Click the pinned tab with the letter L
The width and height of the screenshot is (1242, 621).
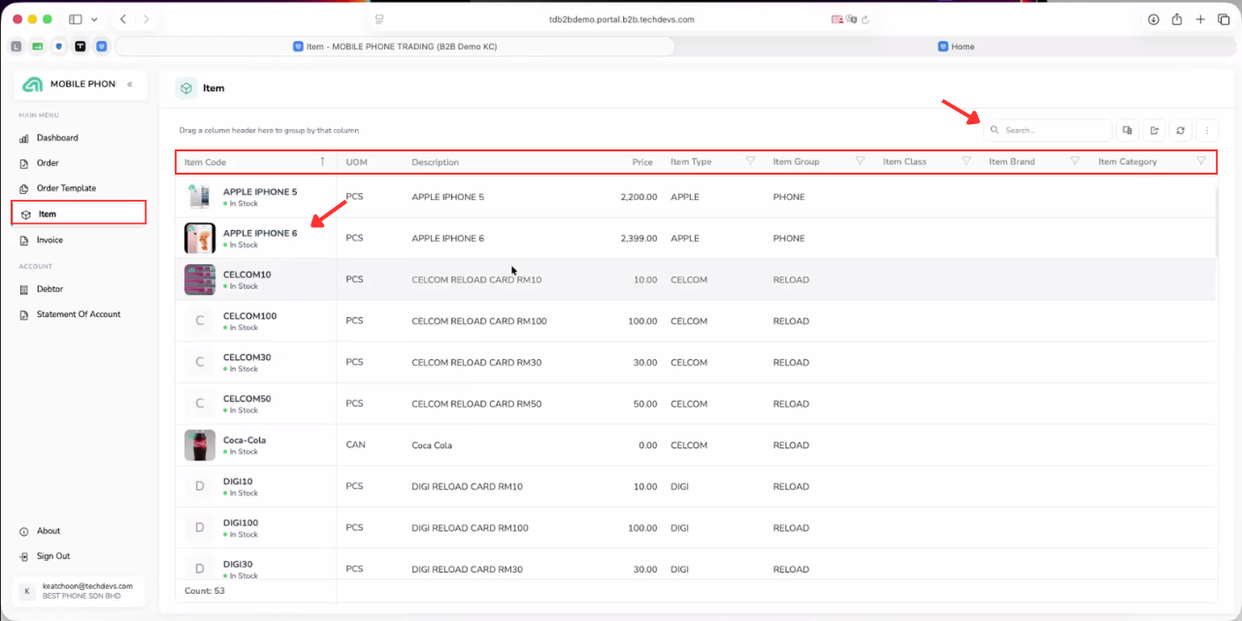(x=16, y=47)
